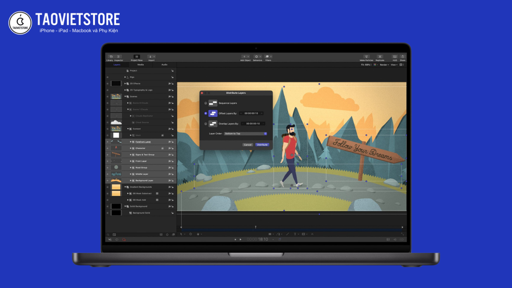This screenshot has height=288, width=512.
Task: Open the Layer Order dropdown
Action: coord(245,133)
